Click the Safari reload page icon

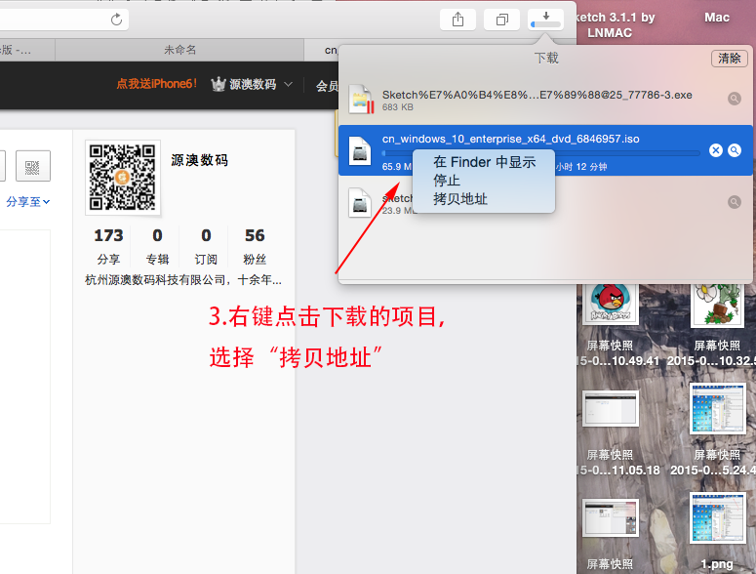pos(116,20)
